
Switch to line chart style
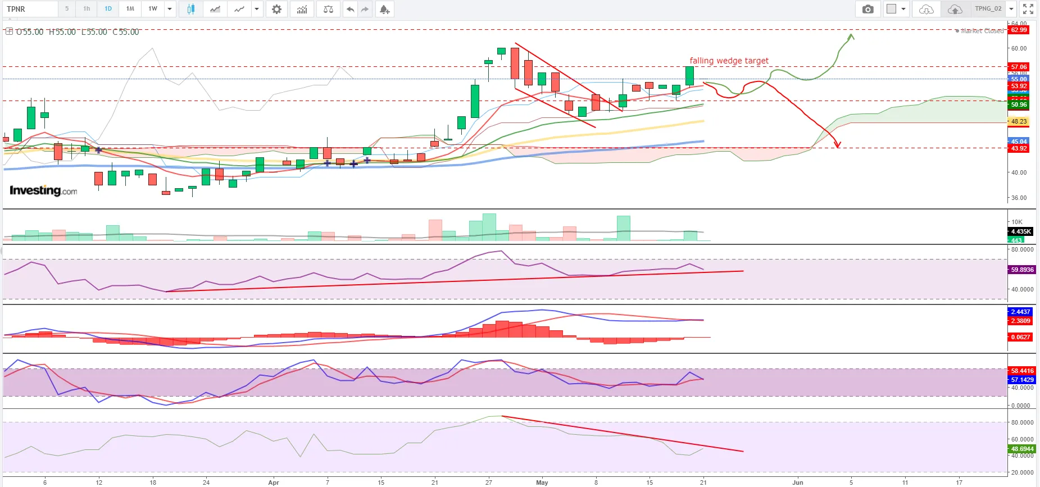(x=239, y=9)
